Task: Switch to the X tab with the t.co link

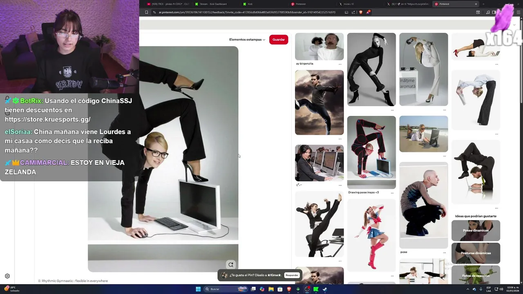Action: (407, 4)
